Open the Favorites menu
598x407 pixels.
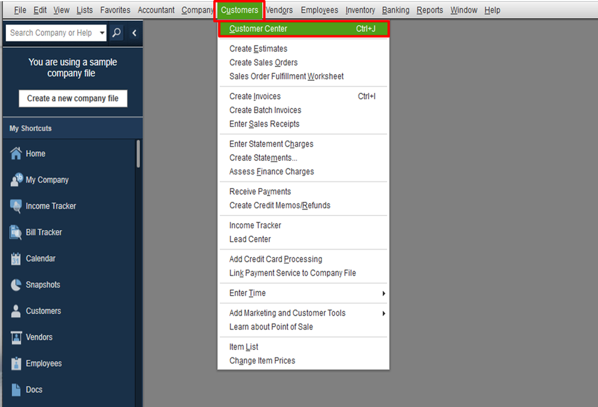click(115, 10)
